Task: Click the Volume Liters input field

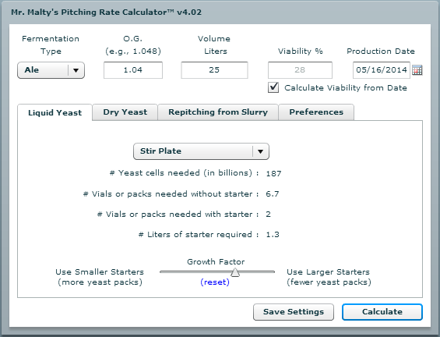Action: [214, 70]
